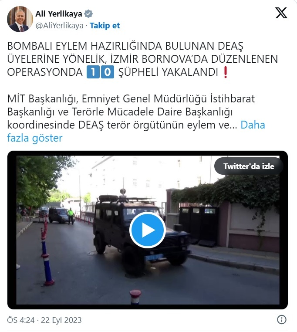297x332 pixels.
Task: Click the X logo icon
Action: pos(281,13)
